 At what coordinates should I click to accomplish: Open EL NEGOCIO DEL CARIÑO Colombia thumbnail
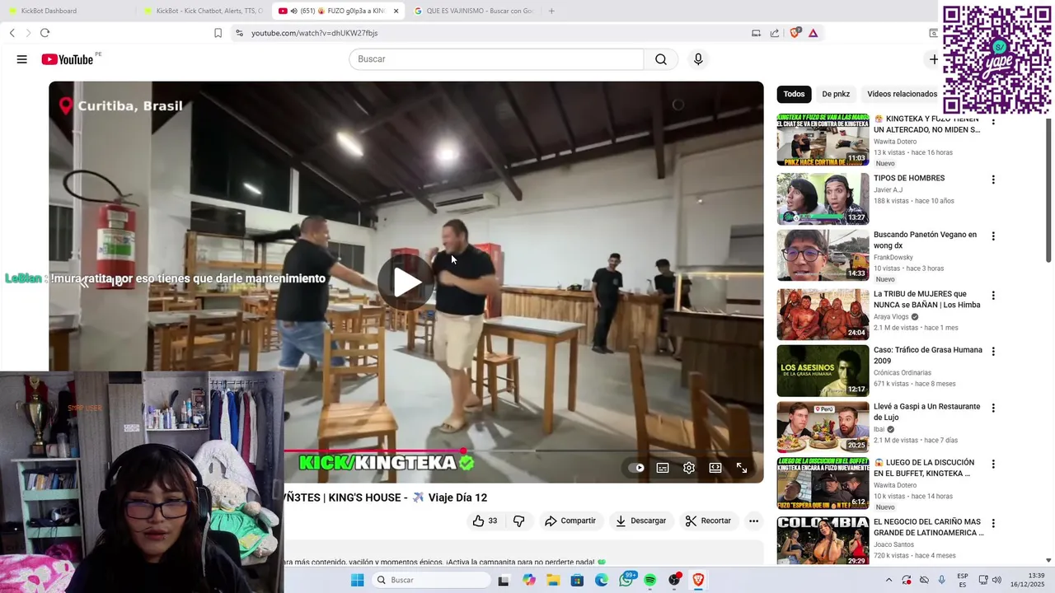823,541
